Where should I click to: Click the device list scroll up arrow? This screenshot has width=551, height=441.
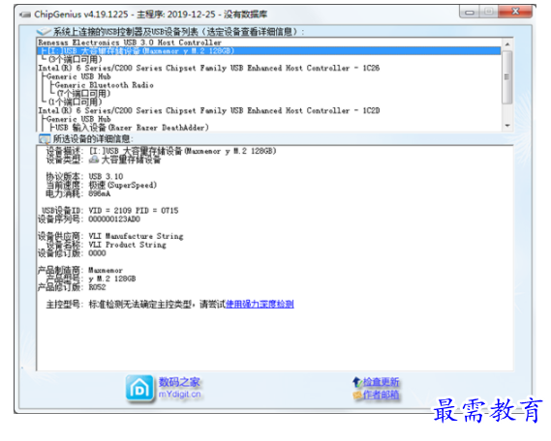click(507, 44)
